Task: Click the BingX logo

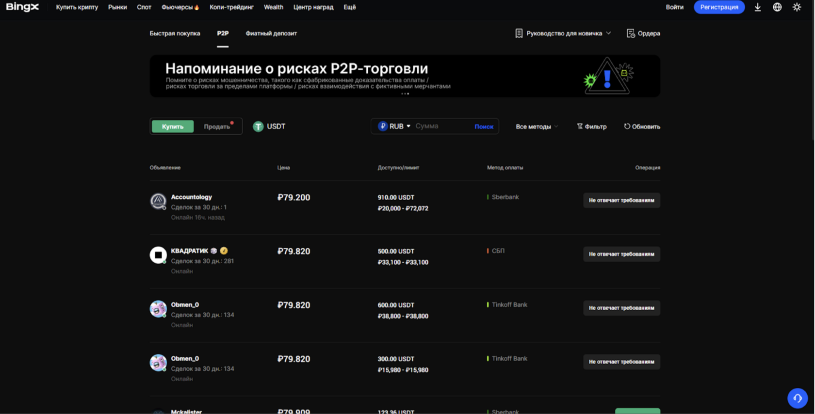Action: tap(22, 7)
